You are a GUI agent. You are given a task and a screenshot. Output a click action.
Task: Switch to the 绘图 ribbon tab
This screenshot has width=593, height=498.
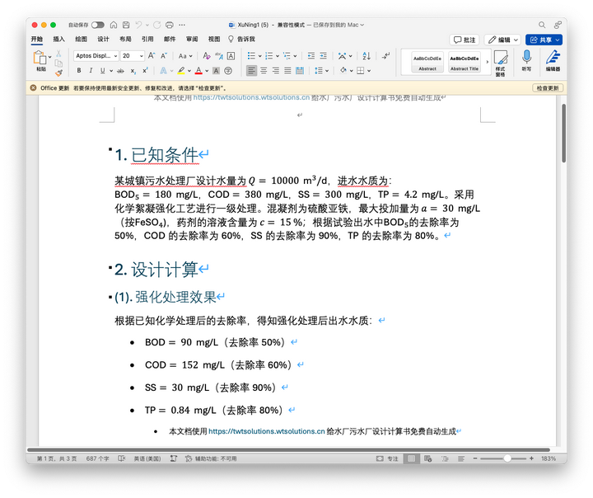81,39
